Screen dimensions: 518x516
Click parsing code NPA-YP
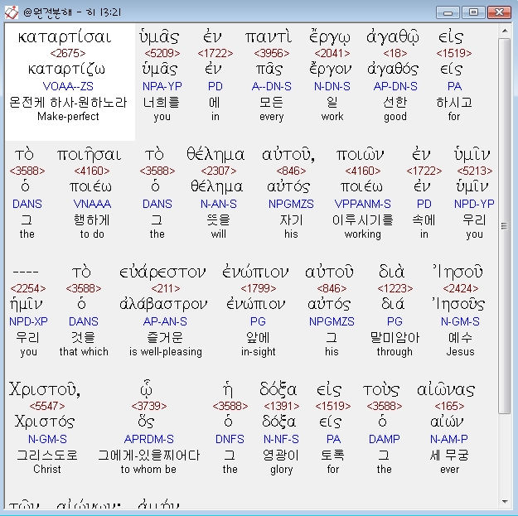click(162, 86)
